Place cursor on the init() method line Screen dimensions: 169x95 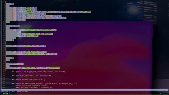11,4
